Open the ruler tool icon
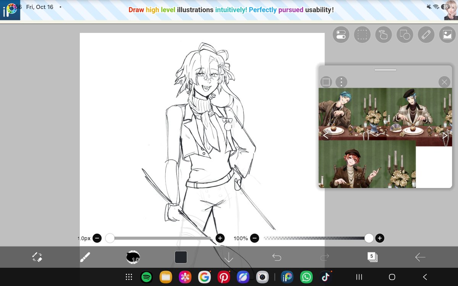This screenshot has width=458, height=286. 426,35
